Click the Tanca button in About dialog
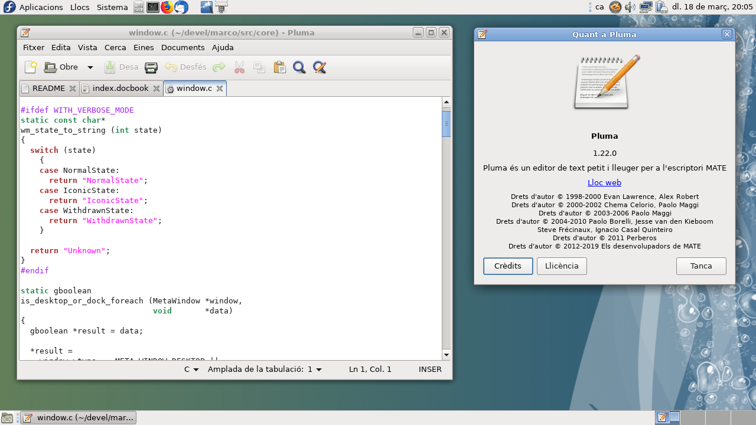The width and height of the screenshot is (756, 425). coord(701,266)
